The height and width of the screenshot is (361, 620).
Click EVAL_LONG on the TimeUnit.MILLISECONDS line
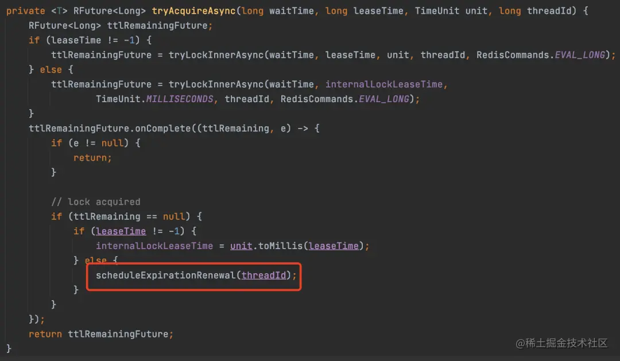(x=384, y=99)
